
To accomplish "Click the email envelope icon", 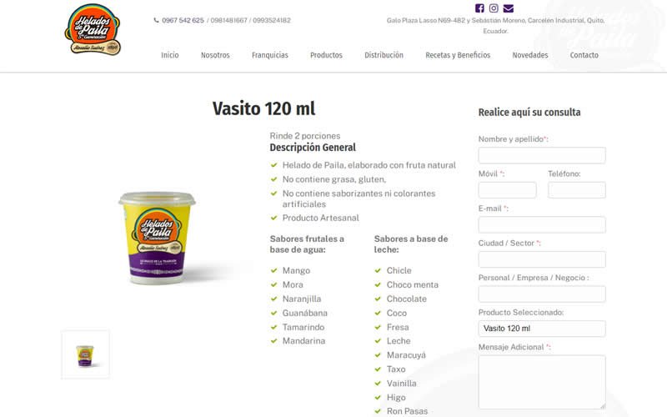I will [x=509, y=8].
